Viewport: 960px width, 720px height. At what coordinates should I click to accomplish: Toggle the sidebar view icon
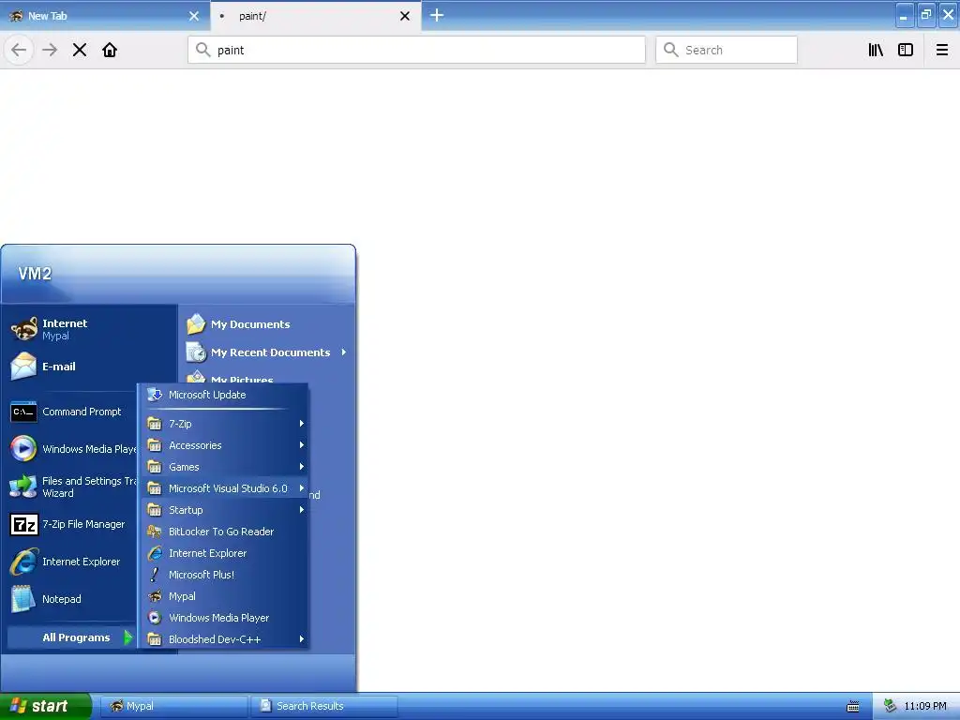tap(906, 50)
